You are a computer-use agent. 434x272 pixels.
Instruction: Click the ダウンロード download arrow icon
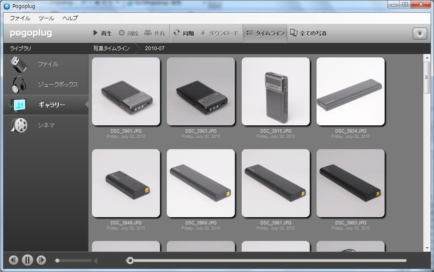point(203,33)
